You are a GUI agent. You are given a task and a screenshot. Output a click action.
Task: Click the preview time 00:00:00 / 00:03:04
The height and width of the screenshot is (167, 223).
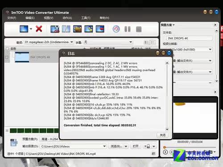(x=190, y=142)
